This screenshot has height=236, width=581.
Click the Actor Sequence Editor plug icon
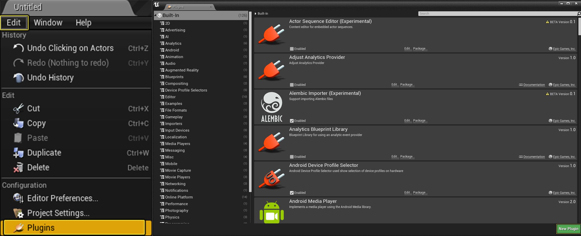(271, 34)
